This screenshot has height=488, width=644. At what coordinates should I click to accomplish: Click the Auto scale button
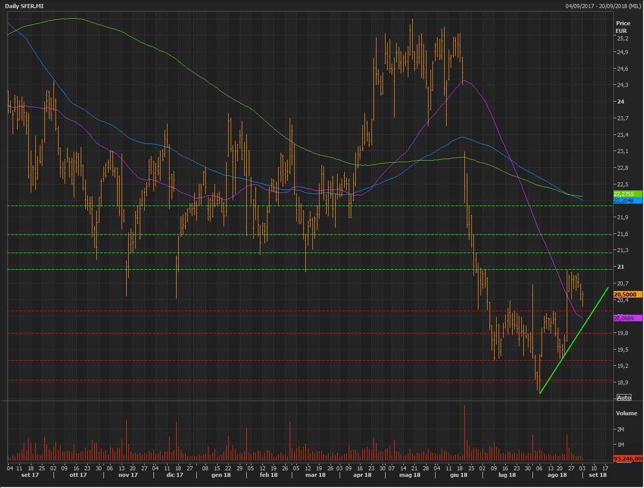click(x=624, y=398)
